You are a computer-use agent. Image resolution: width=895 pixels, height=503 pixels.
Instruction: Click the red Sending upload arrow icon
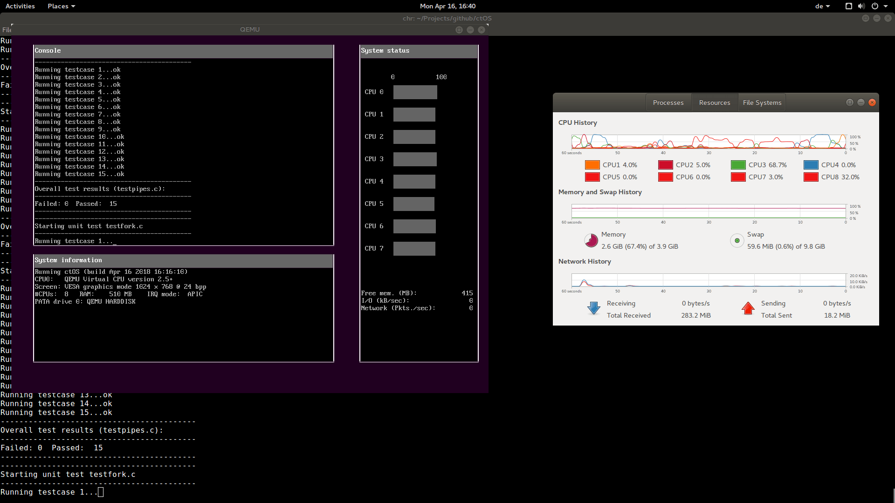point(748,308)
